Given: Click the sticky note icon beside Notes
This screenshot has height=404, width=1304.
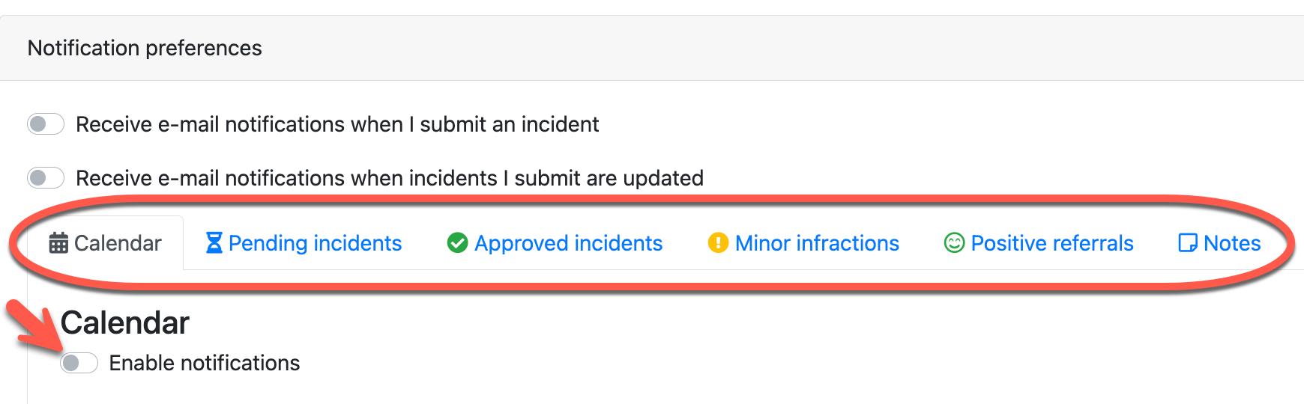Looking at the screenshot, I should [x=1188, y=243].
